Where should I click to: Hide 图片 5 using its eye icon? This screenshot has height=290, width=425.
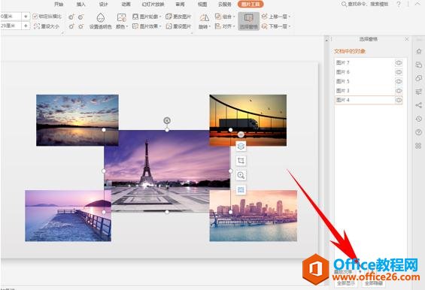pos(399,81)
